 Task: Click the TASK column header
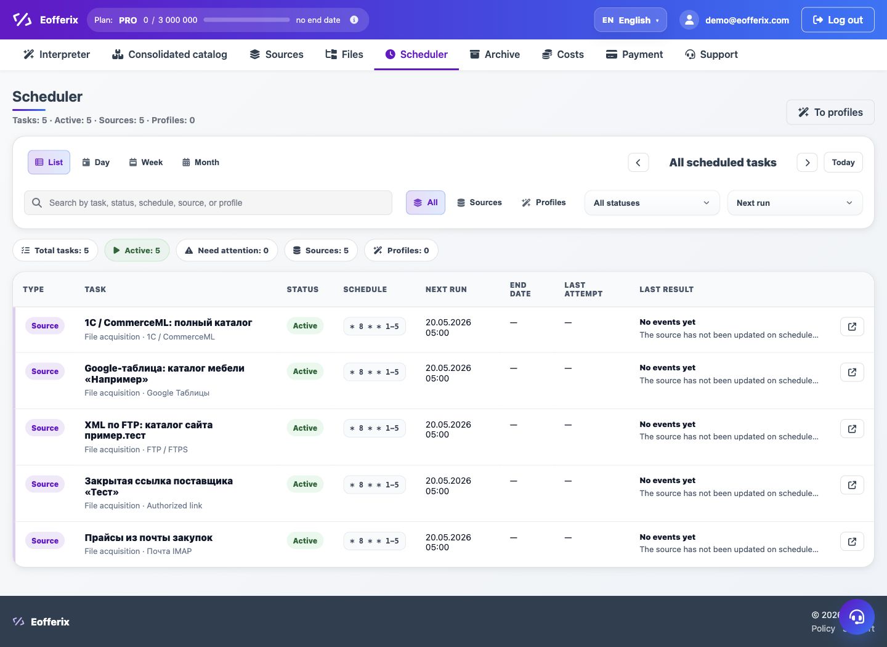[95, 290]
